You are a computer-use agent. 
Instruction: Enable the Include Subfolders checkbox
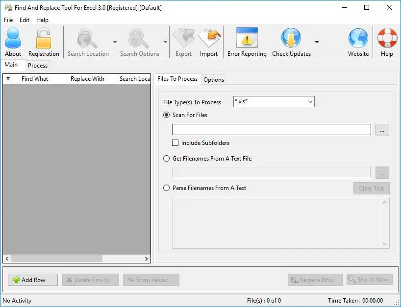175,143
